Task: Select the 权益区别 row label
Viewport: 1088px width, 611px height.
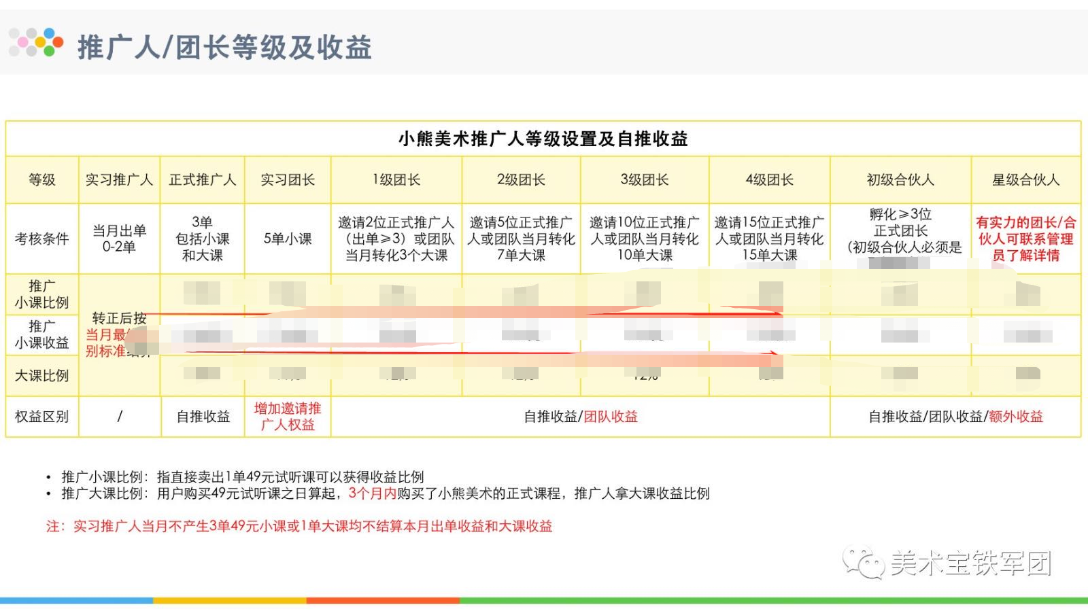Action: (x=42, y=417)
